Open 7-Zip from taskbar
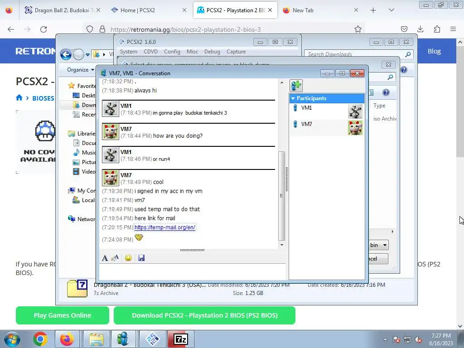The image size is (464, 348). pos(181,339)
